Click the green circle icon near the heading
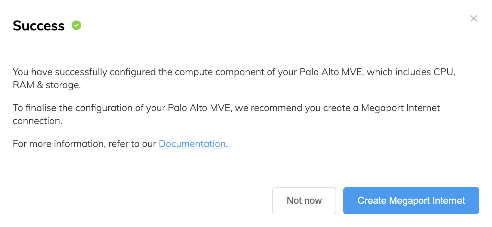The height and width of the screenshot is (227, 492). (76, 25)
